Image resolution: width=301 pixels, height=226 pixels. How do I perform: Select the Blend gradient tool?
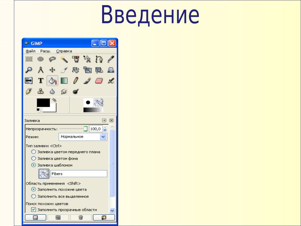click(64, 81)
